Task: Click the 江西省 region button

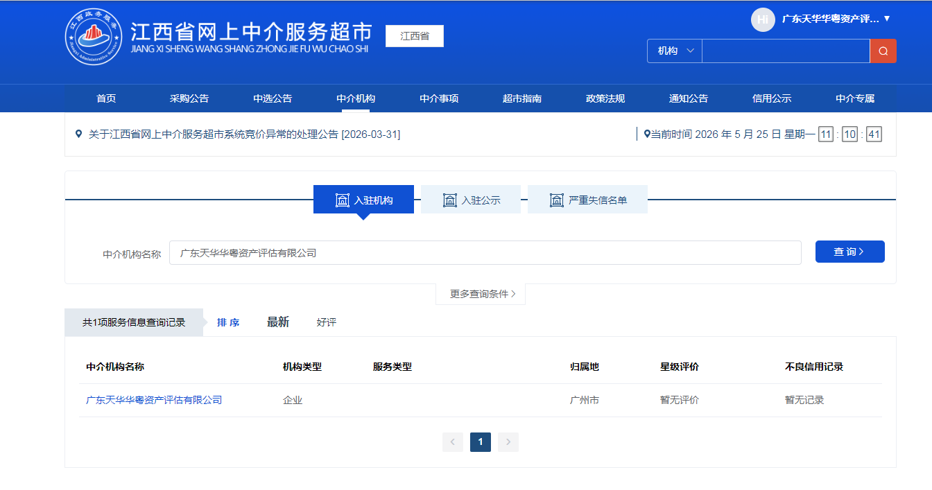Action: (415, 36)
